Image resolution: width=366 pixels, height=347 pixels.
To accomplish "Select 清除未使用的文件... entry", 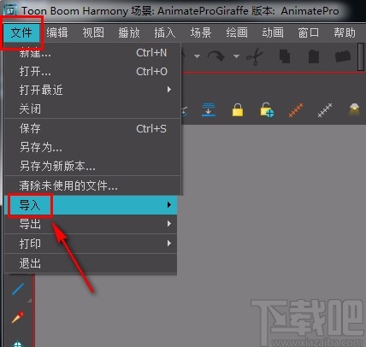I will coord(93,185).
